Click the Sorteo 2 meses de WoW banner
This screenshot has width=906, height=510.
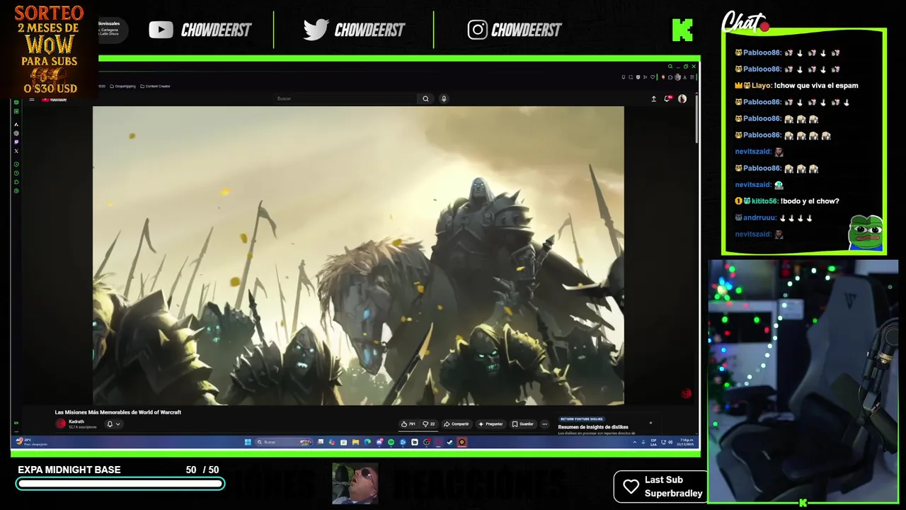49,49
